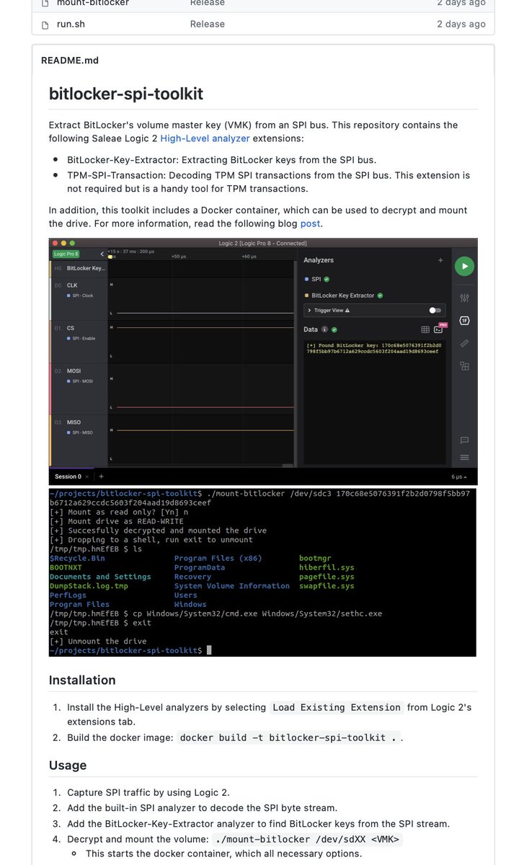Switch Data view to table icon
Viewport: 506px width, 865px height.
[425, 329]
